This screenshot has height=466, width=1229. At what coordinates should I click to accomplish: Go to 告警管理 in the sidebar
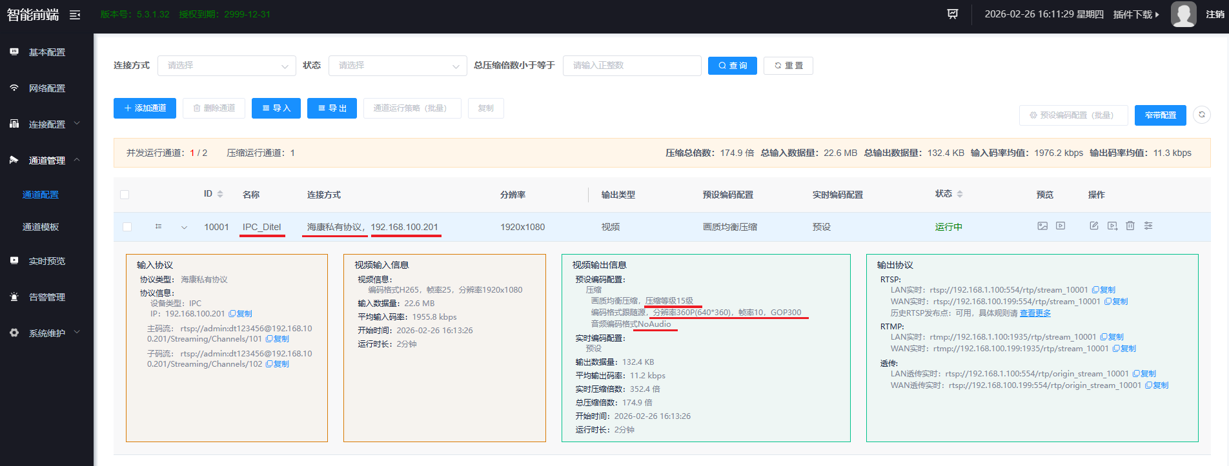46,297
